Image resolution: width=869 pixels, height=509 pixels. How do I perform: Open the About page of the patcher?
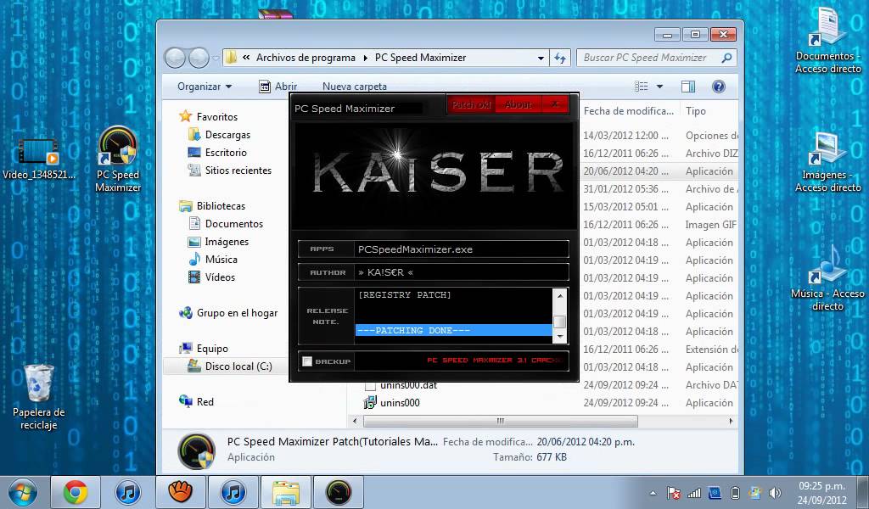[519, 104]
